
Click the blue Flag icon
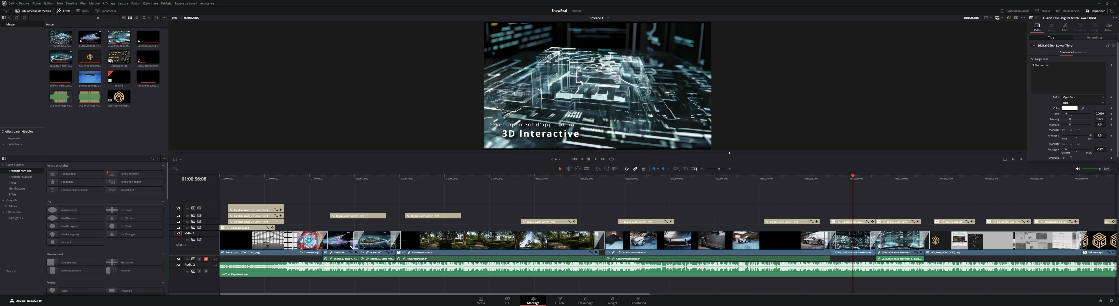(653, 169)
